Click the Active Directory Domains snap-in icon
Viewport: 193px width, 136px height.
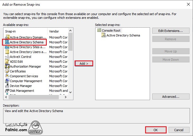pos(7,37)
